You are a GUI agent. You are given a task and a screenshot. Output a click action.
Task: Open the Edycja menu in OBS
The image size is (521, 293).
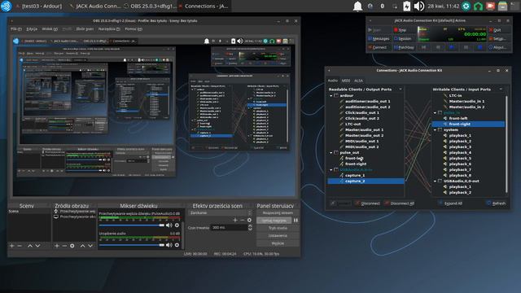pos(32,29)
